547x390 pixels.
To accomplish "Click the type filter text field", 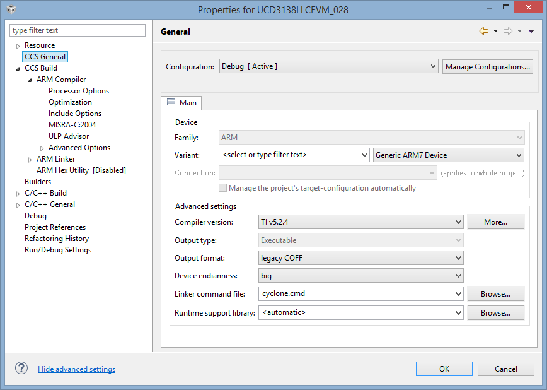I will coord(78,30).
